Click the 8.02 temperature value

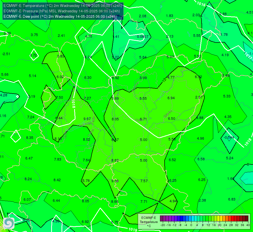click(87, 139)
